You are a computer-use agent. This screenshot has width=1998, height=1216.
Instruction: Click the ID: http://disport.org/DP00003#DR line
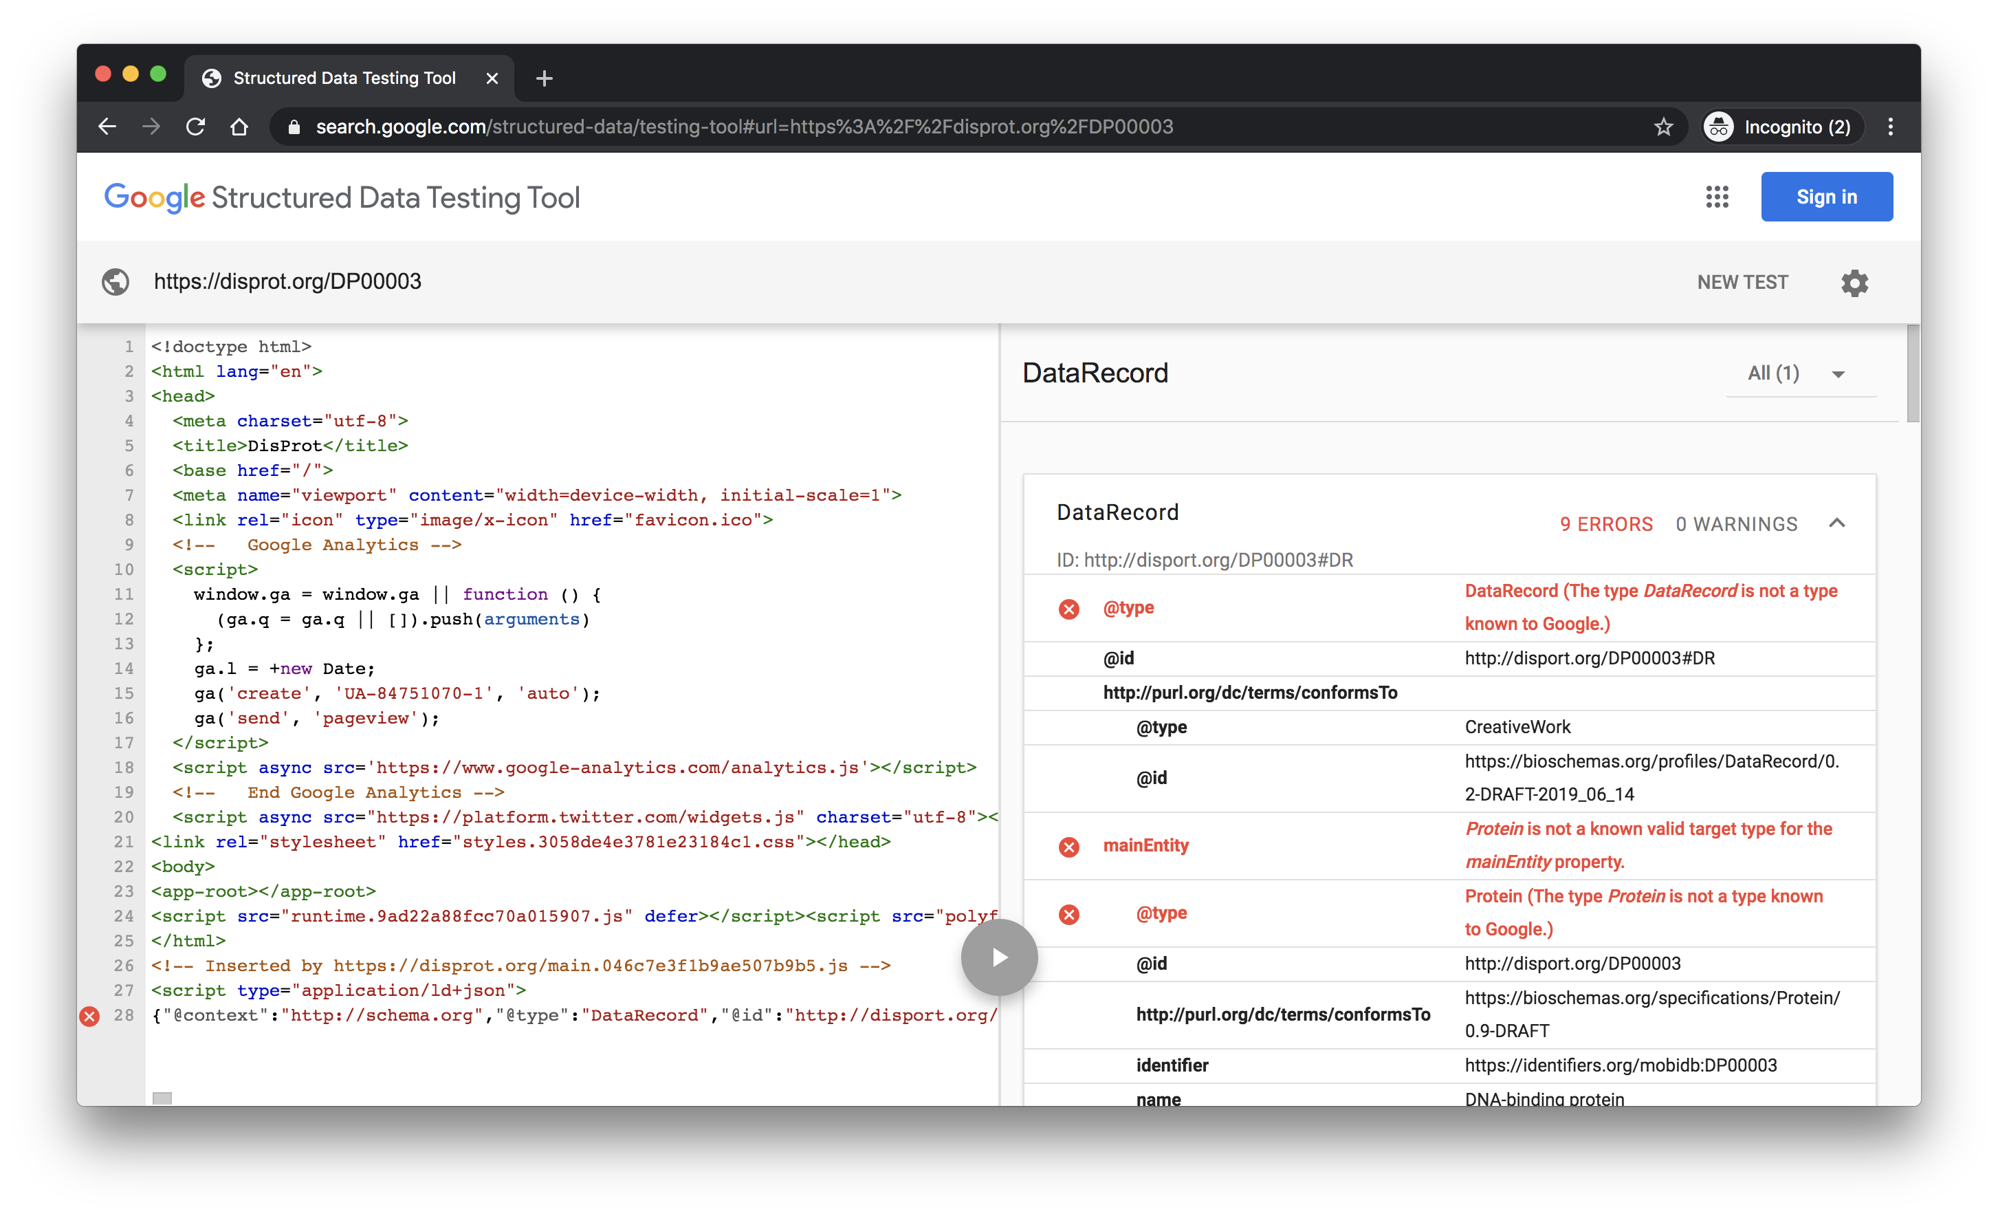[1204, 560]
